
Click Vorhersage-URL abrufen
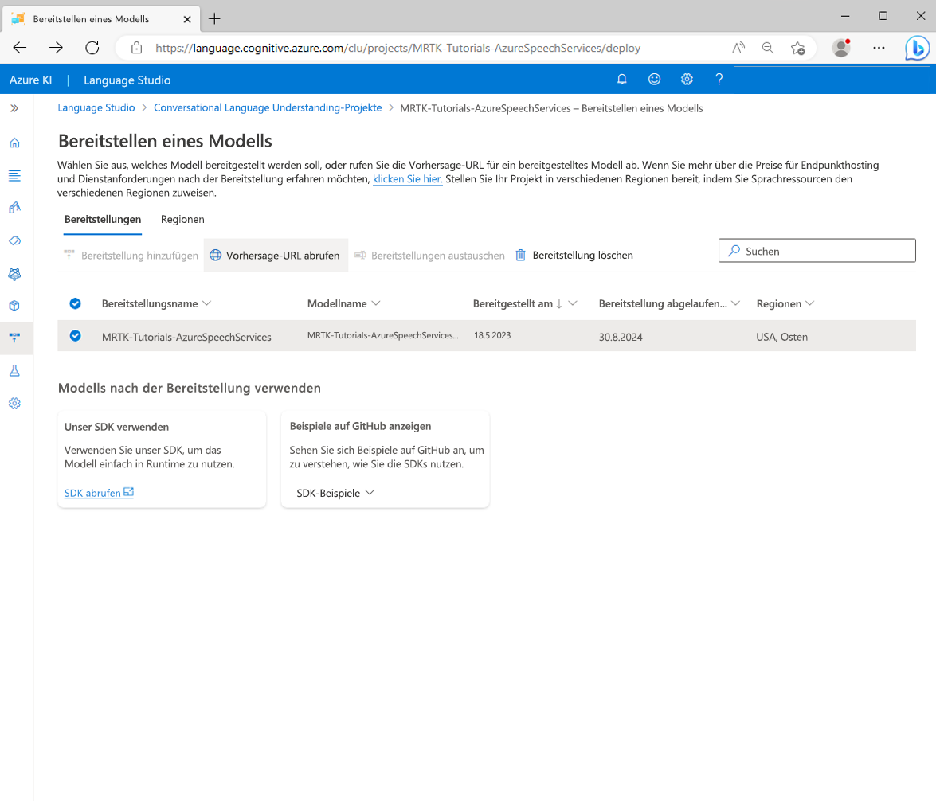(275, 256)
